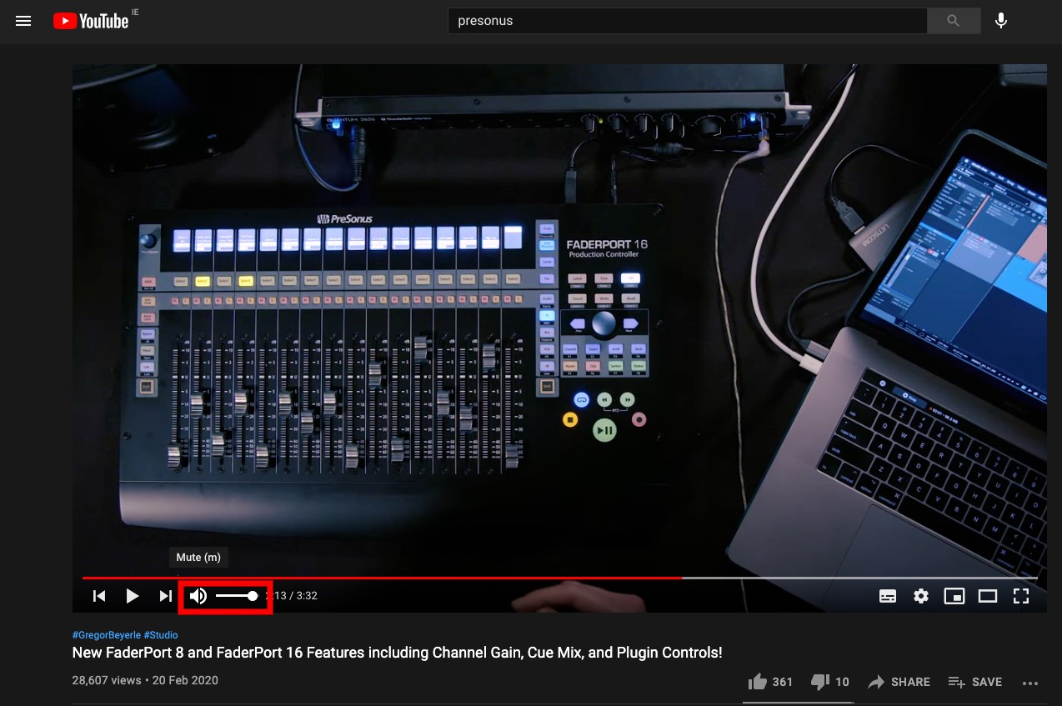Image resolution: width=1062 pixels, height=706 pixels.
Task: Open the more actions ellipsis menu
Action: point(1030,683)
